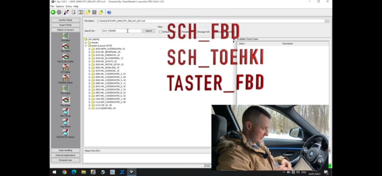Open the Windows Start menu

[54, 172]
